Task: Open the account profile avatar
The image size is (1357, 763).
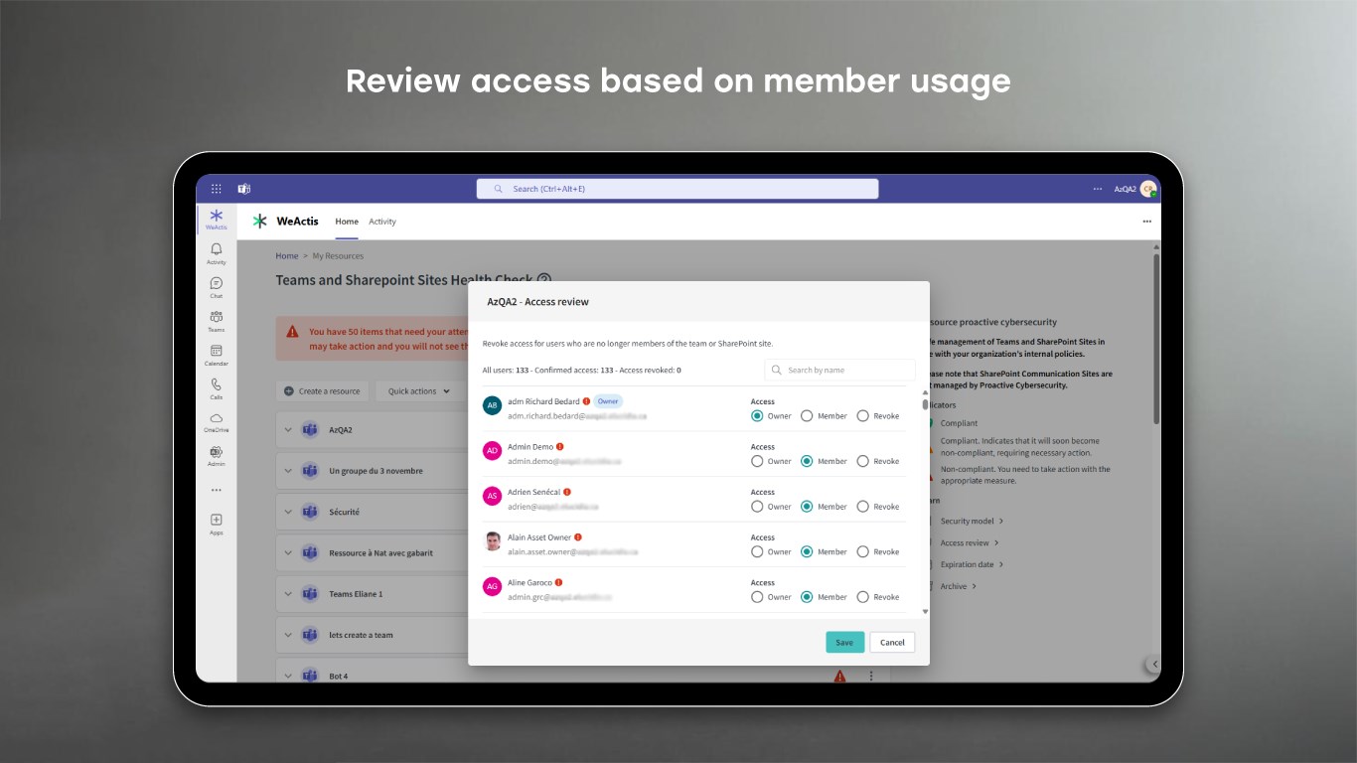Action: 1148,189
